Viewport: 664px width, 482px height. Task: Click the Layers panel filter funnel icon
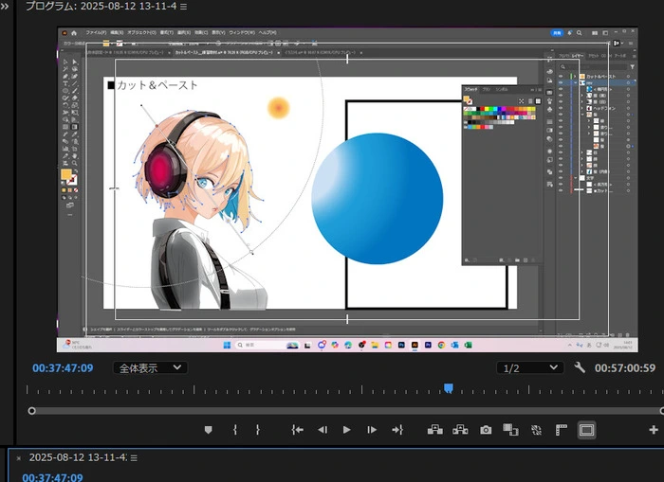point(632,67)
